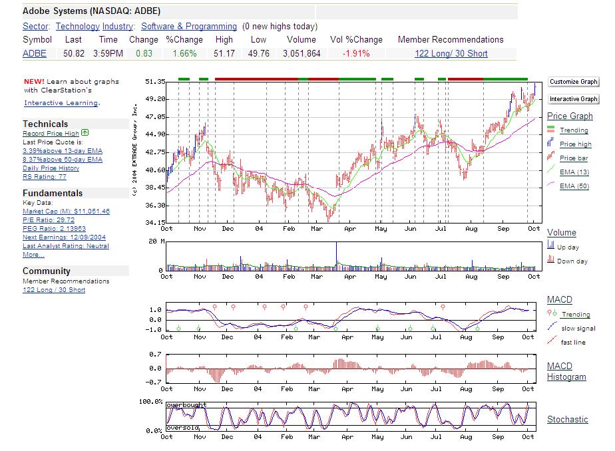
Task: Follow the Industry link
Action: [117, 26]
